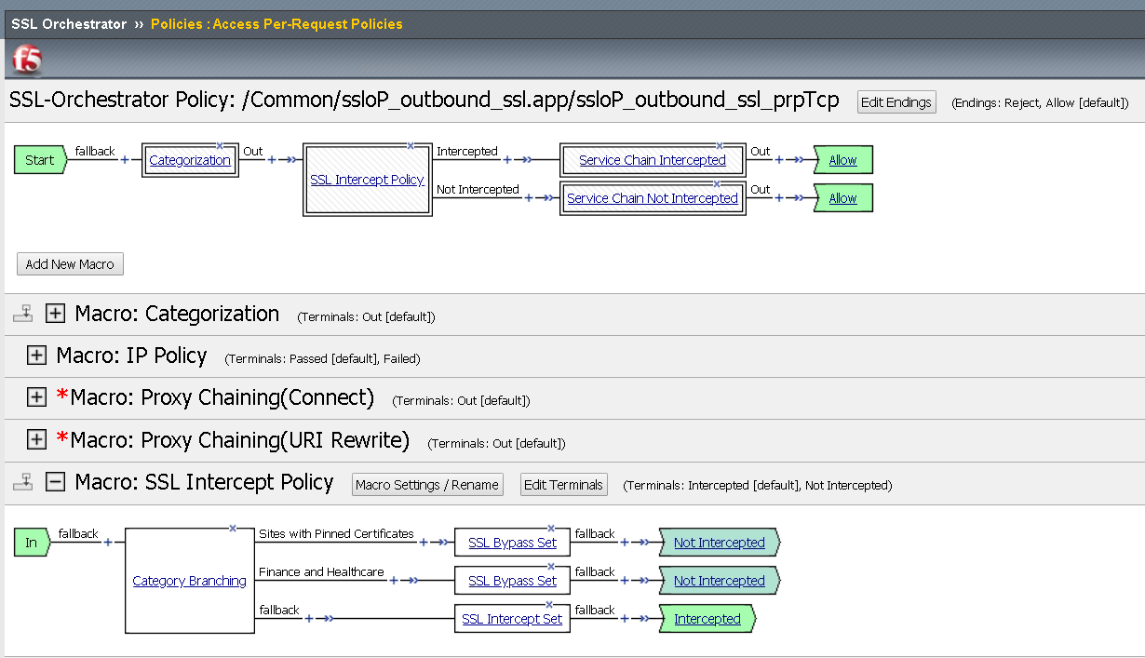This screenshot has width=1145, height=658.
Task: Add item on top-level Intercepted branch
Action: pos(507,160)
